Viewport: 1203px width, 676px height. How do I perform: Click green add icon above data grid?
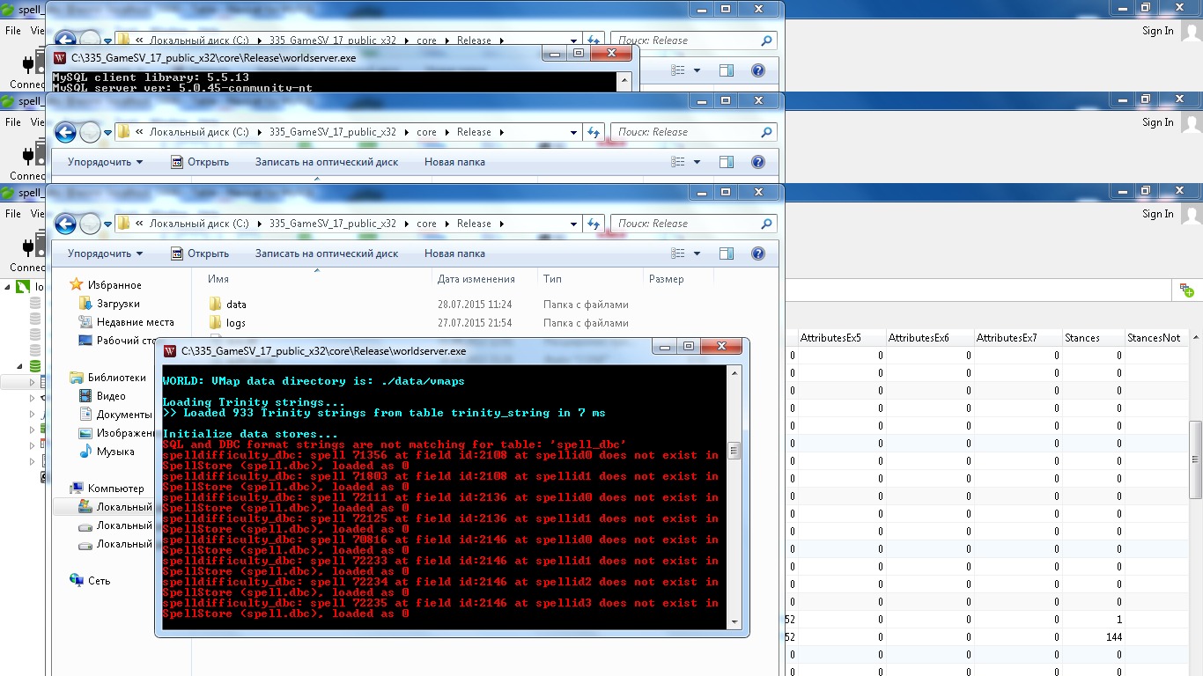point(1186,290)
